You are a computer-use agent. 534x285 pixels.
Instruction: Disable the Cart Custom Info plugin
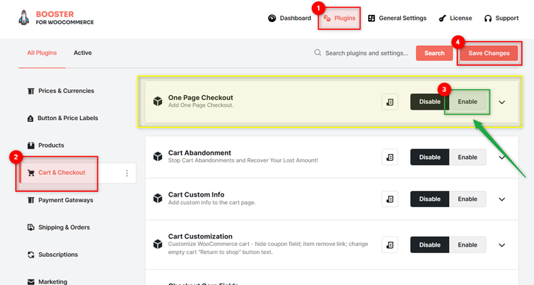[430, 199]
